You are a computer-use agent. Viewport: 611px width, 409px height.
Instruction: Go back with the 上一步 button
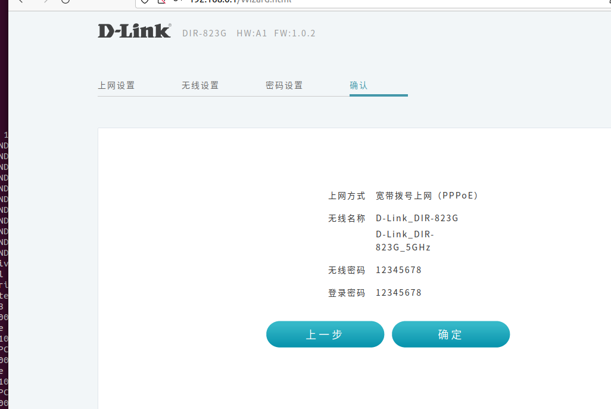[325, 334]
